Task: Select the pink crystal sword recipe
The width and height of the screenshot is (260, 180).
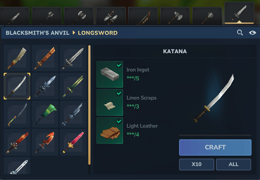Action: pyautogui.click(x=73, y=142)
